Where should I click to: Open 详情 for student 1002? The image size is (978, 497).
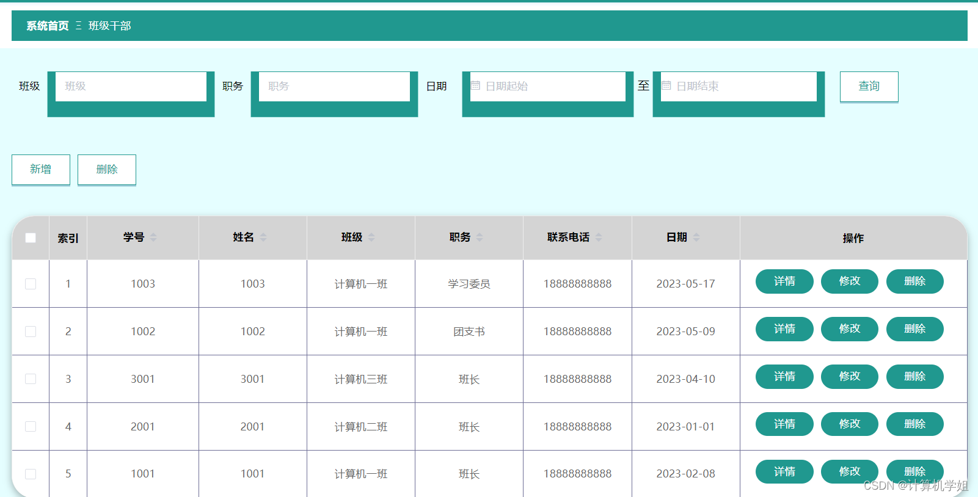[784, 329]
